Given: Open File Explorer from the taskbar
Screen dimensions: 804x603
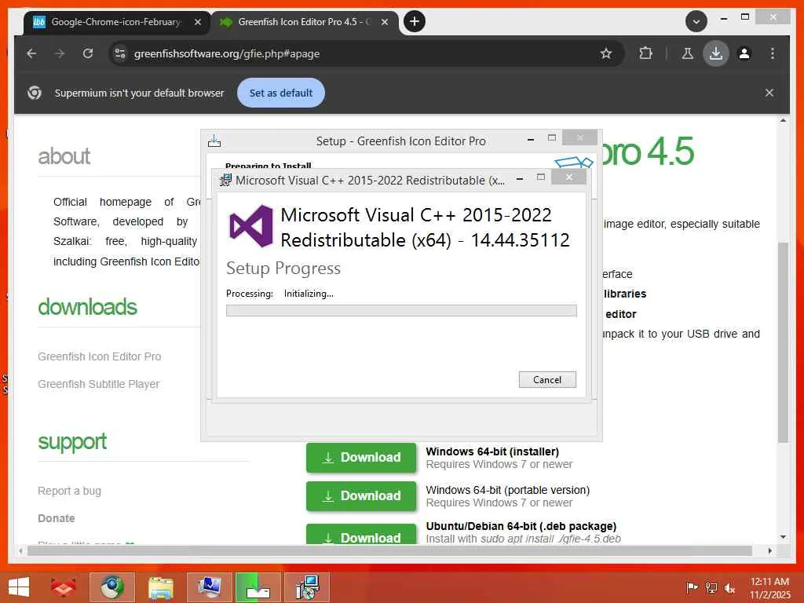Looking at the screenshot, I should pyautogui.click(x=160, y=587).
